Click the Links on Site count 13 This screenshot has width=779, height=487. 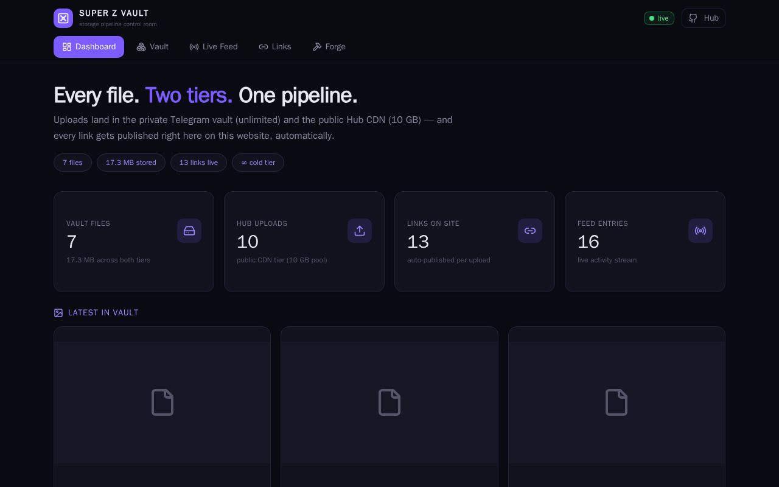point(418,242)
